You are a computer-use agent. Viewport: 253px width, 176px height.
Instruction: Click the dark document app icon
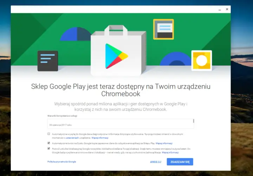point(48,61)
